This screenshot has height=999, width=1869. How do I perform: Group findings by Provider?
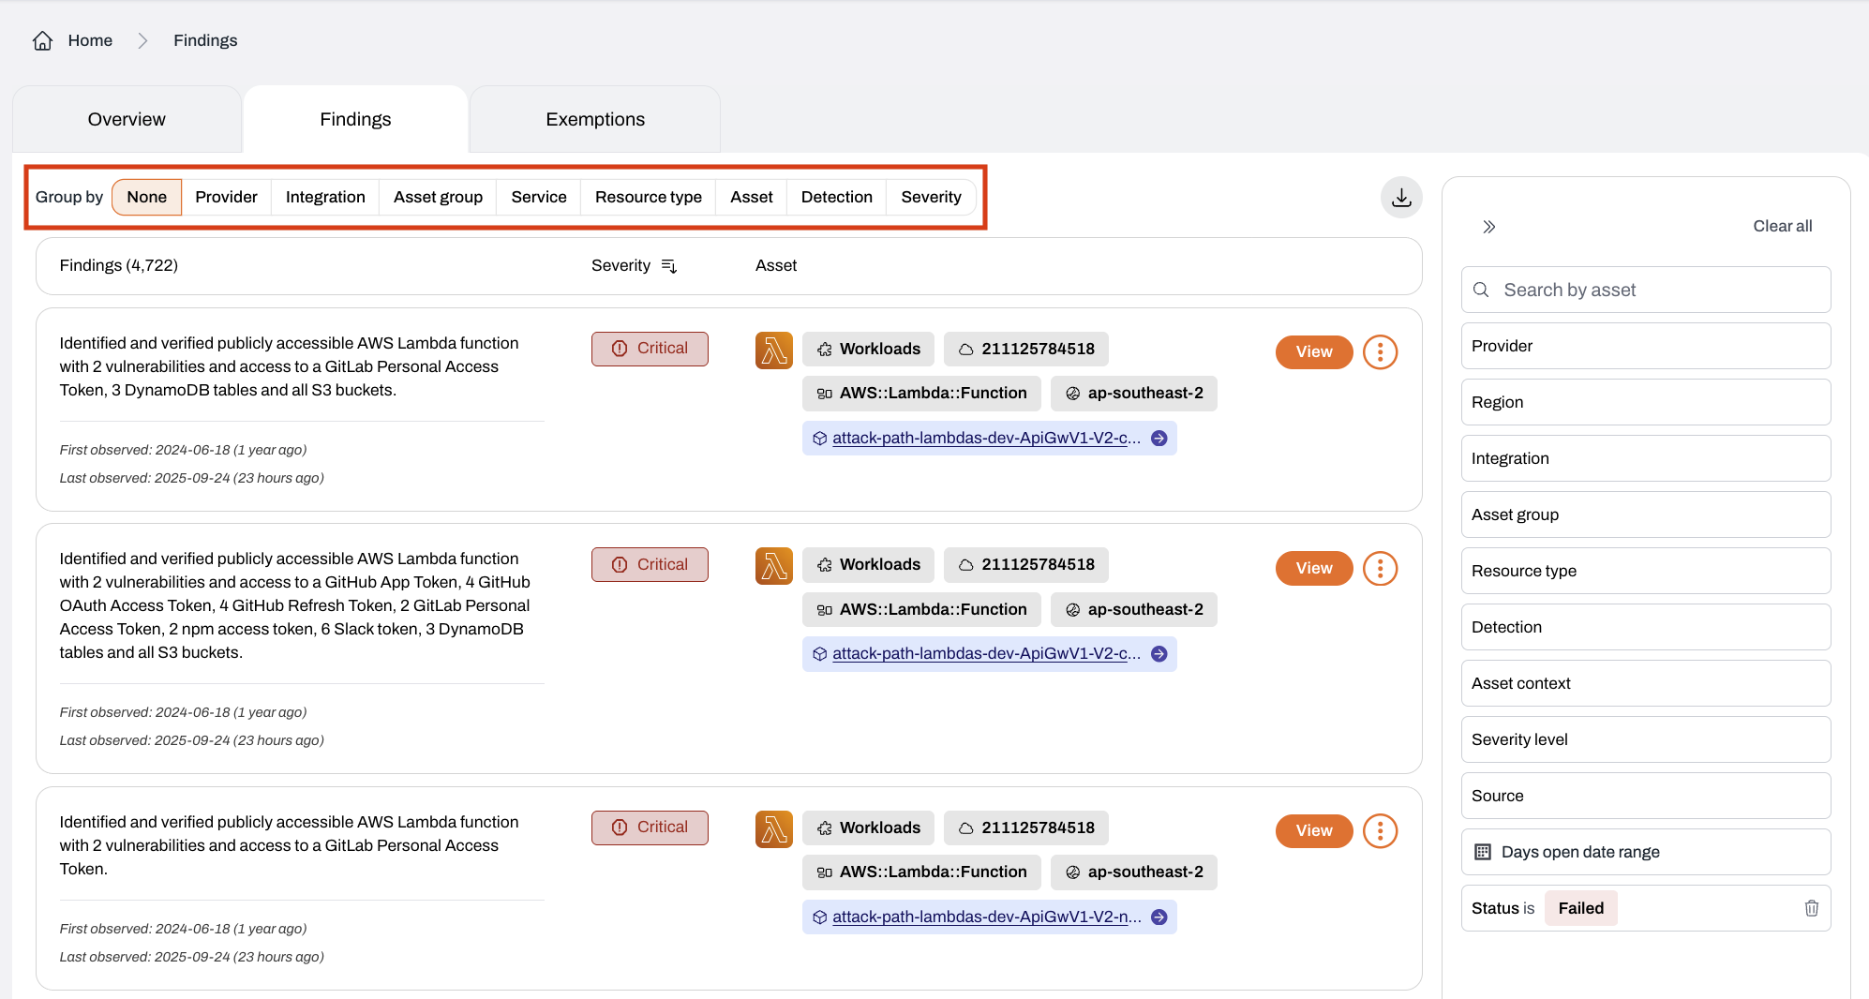[x=226, y=197]
